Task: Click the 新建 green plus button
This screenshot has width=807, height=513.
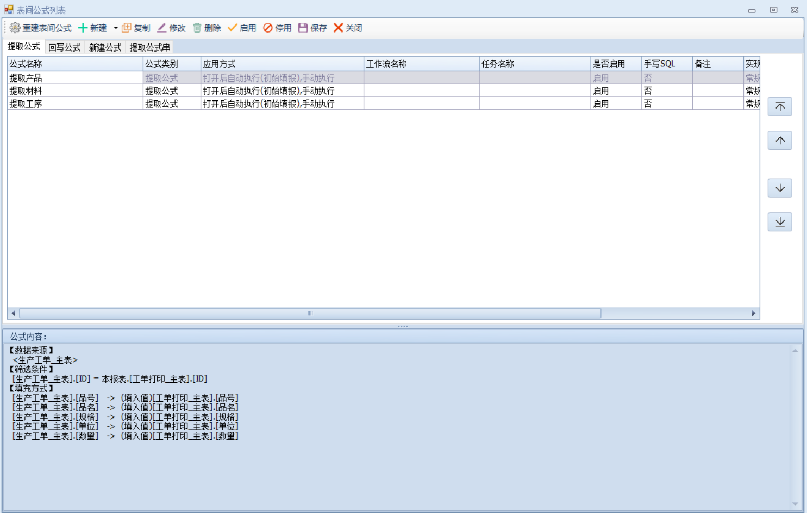Action: (92, 28)
